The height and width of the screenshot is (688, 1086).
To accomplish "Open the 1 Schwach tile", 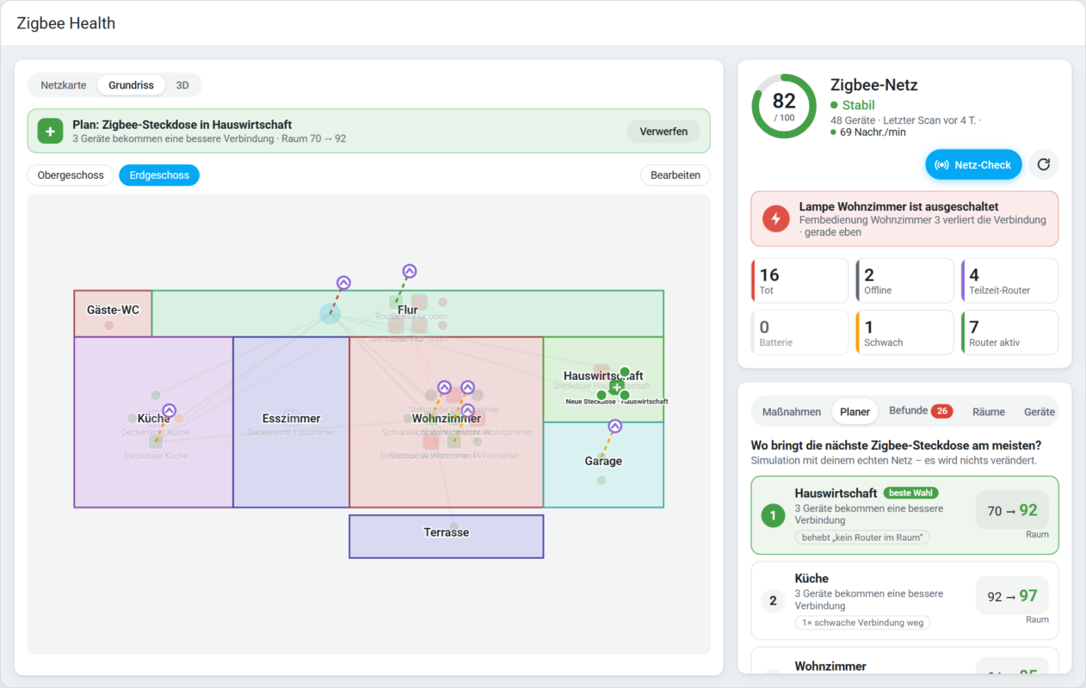I will pos(904,333).
